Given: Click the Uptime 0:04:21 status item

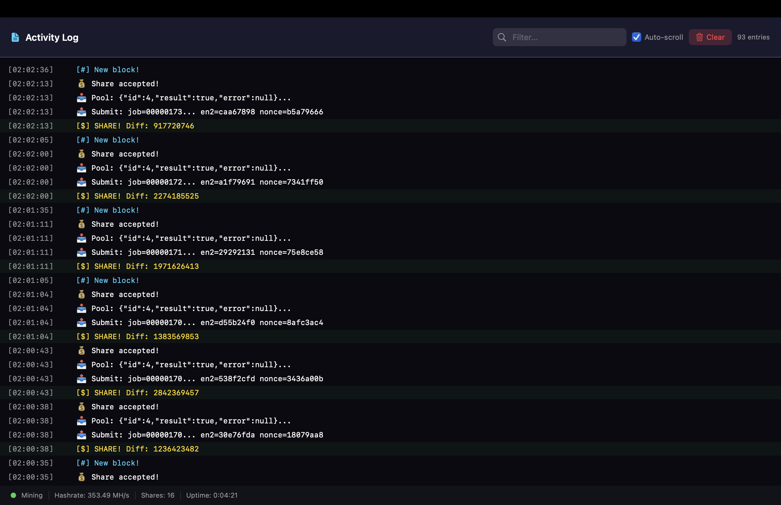Looking at the screenshot, I should [212, 495].
